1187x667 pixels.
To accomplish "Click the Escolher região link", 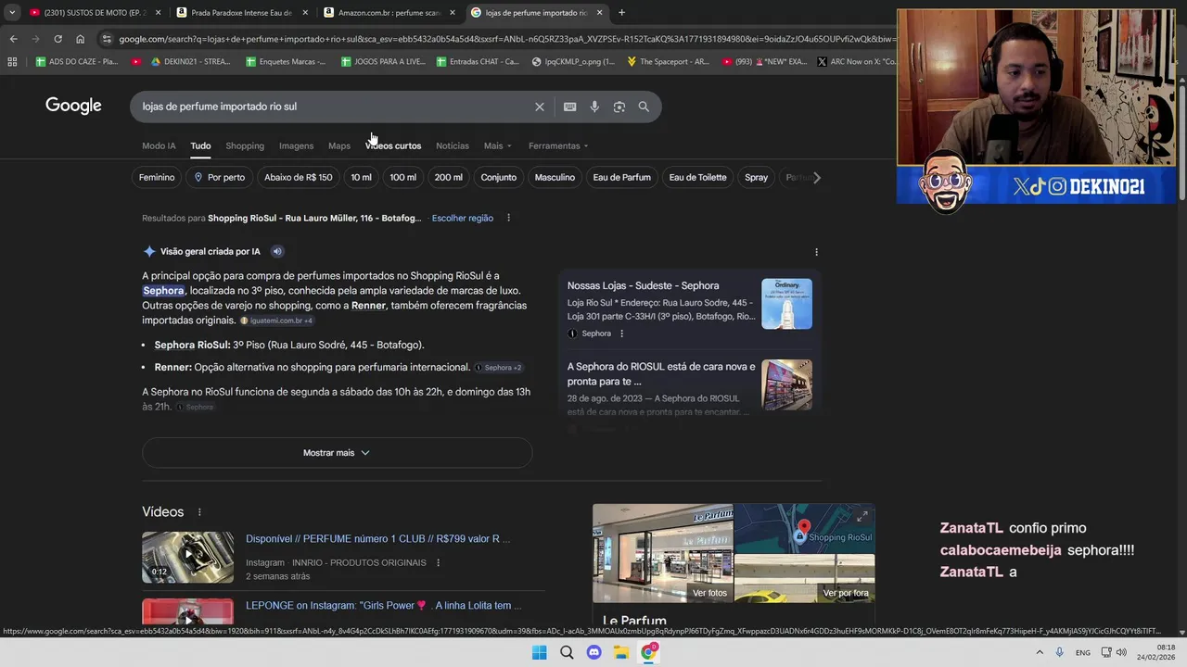I will tap(463, 218).
